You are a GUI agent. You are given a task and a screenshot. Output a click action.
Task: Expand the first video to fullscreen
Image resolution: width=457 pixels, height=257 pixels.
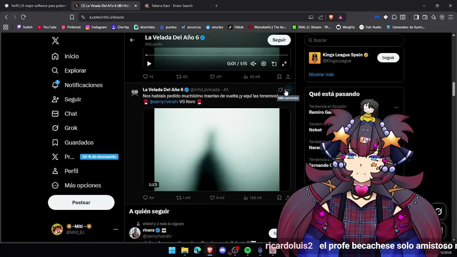[x=284, y=64]
